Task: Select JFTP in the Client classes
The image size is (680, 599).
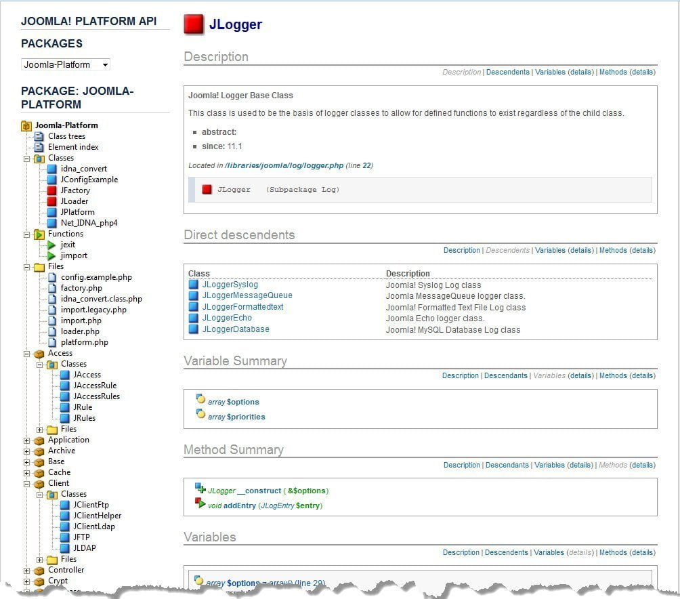Action: click(x=81, y=537)
